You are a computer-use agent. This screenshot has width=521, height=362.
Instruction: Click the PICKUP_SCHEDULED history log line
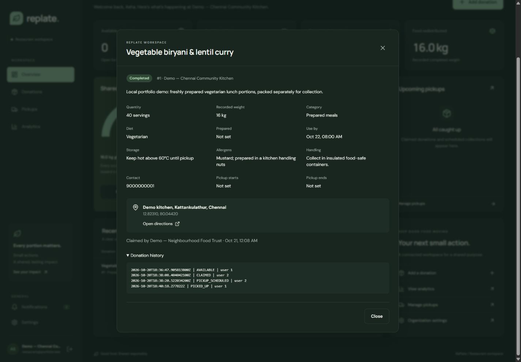coord(189,280)
